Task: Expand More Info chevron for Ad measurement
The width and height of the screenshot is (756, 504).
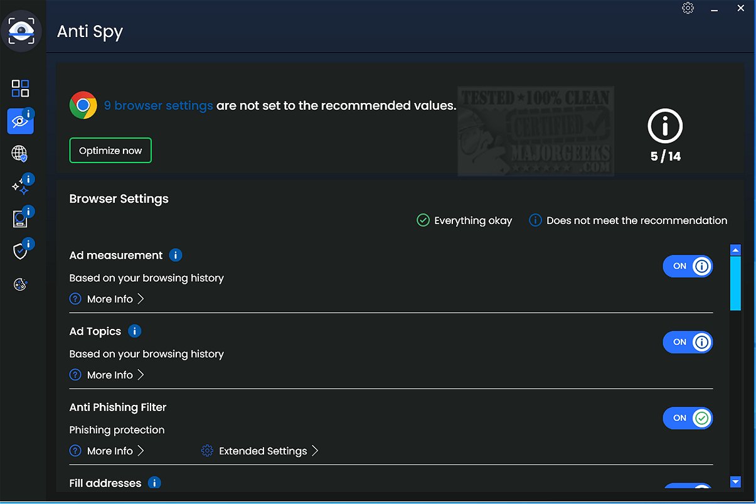Action: [141, 299]
